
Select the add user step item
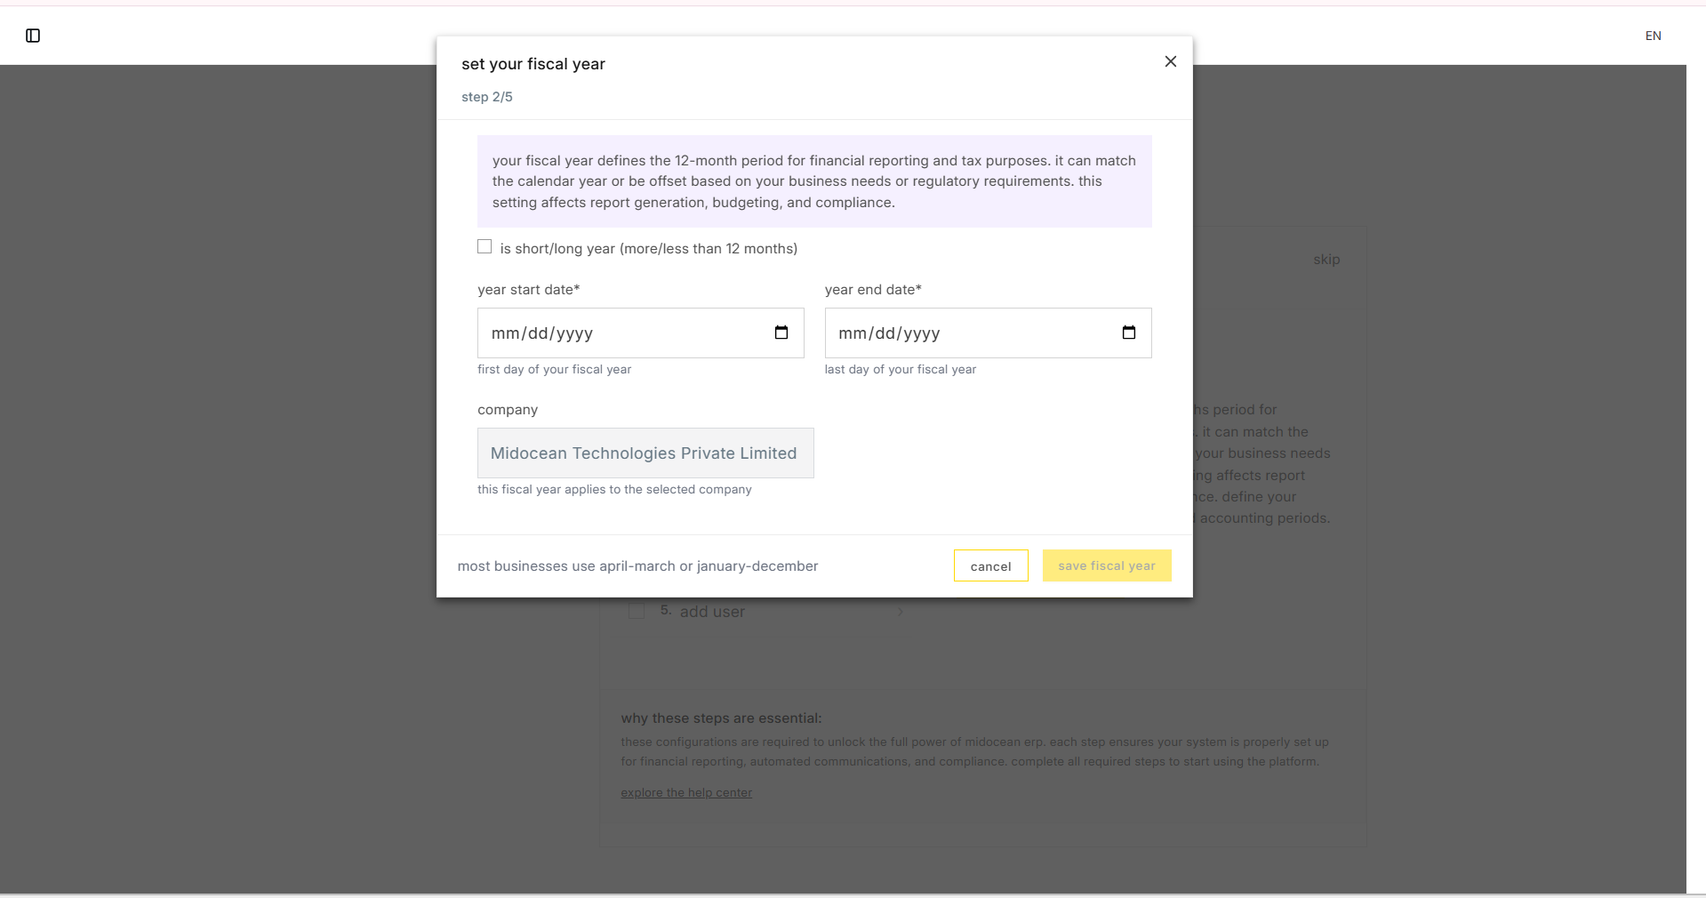[712, 612]
